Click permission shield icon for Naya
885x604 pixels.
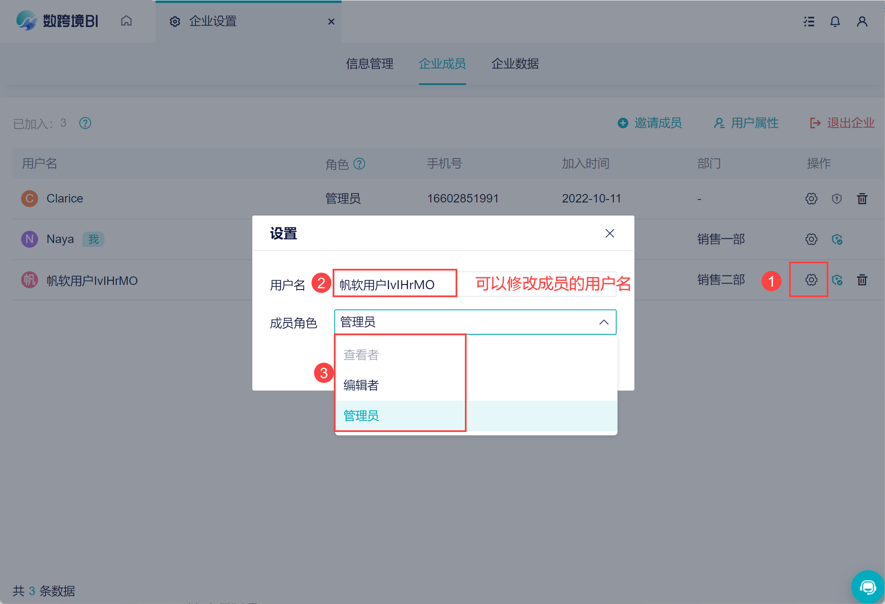837,239
